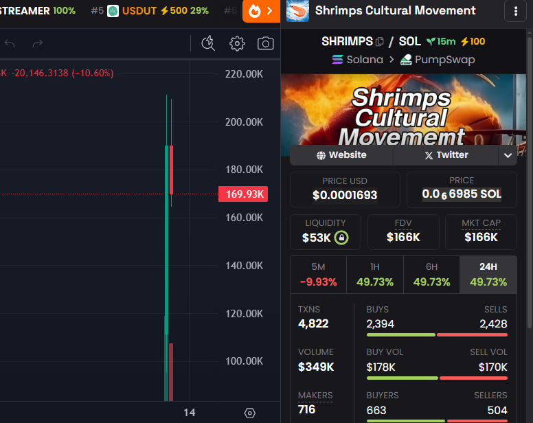This screenshot has height=423, width=533.
Task: Click the orange trending flame button
Action: 261,11
